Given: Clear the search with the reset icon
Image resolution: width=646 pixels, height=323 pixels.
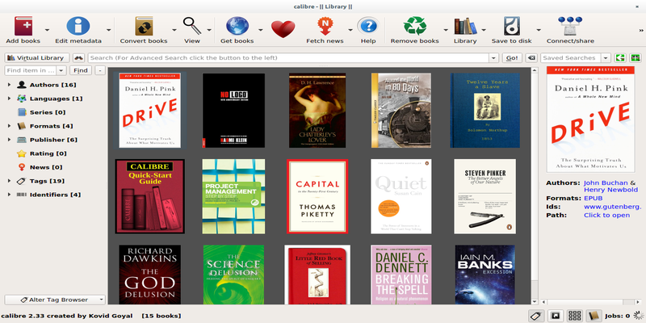Looking at the screenshot, I should (531, 57).
